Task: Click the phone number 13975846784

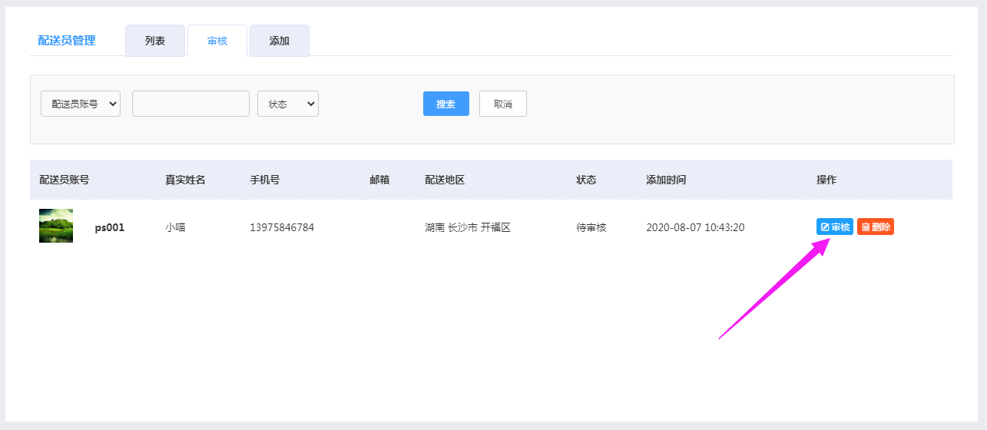Action: pos(282,228)
